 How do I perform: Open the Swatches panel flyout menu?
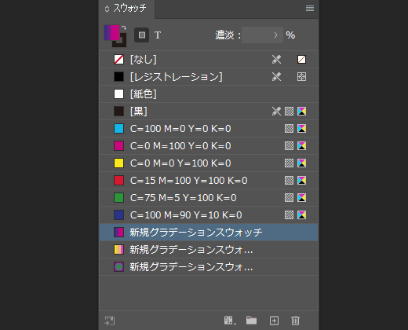(x=310, y=9)
